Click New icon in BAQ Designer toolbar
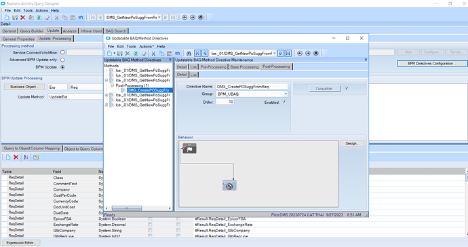Image resolution: width=468 pixels, height=247 pixels. tap(7, 18)
